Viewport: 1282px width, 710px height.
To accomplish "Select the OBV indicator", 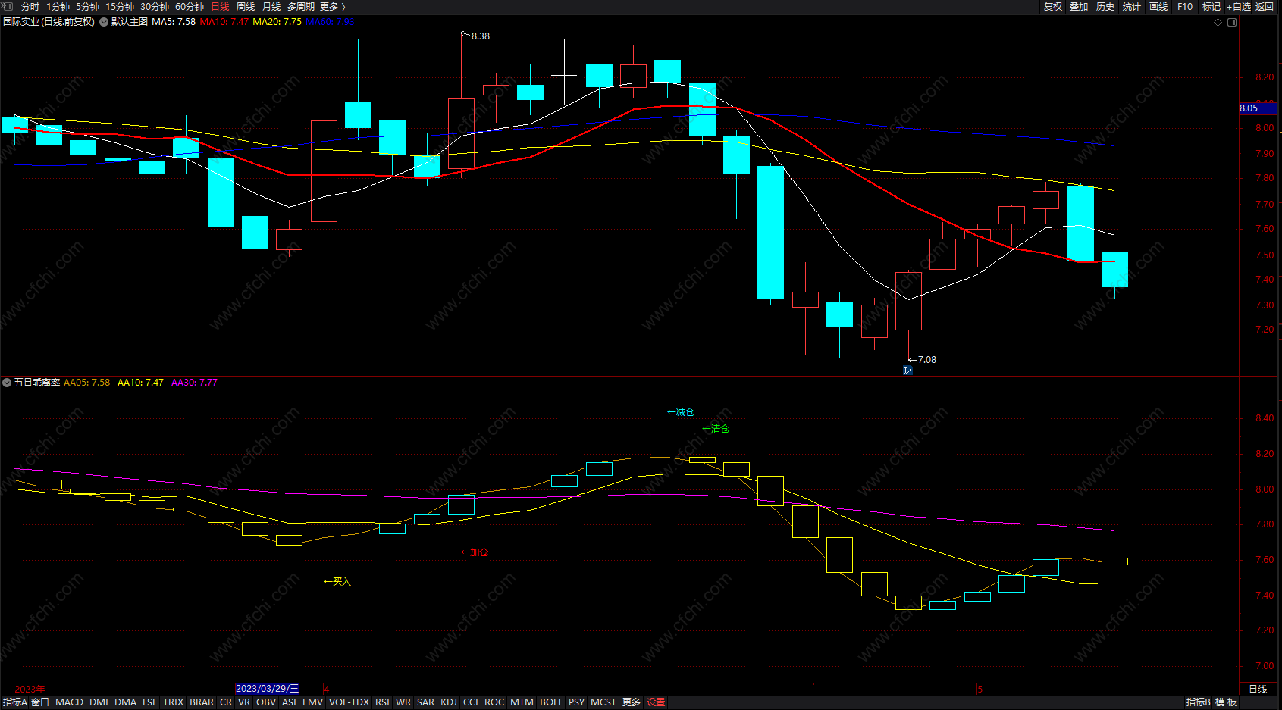I will click(x=266, y=702).
